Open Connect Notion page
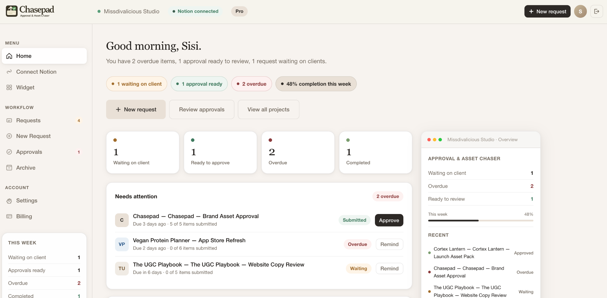The image size is (607, 298). 44,72
